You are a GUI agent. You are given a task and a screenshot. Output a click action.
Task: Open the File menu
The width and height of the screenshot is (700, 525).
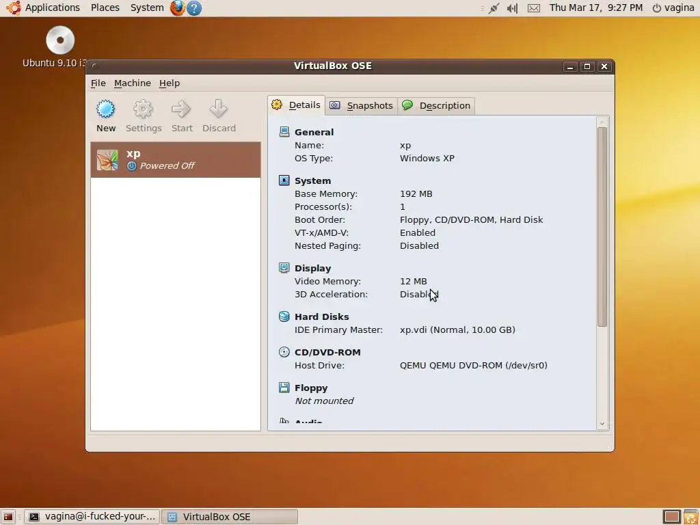[98, 83]
